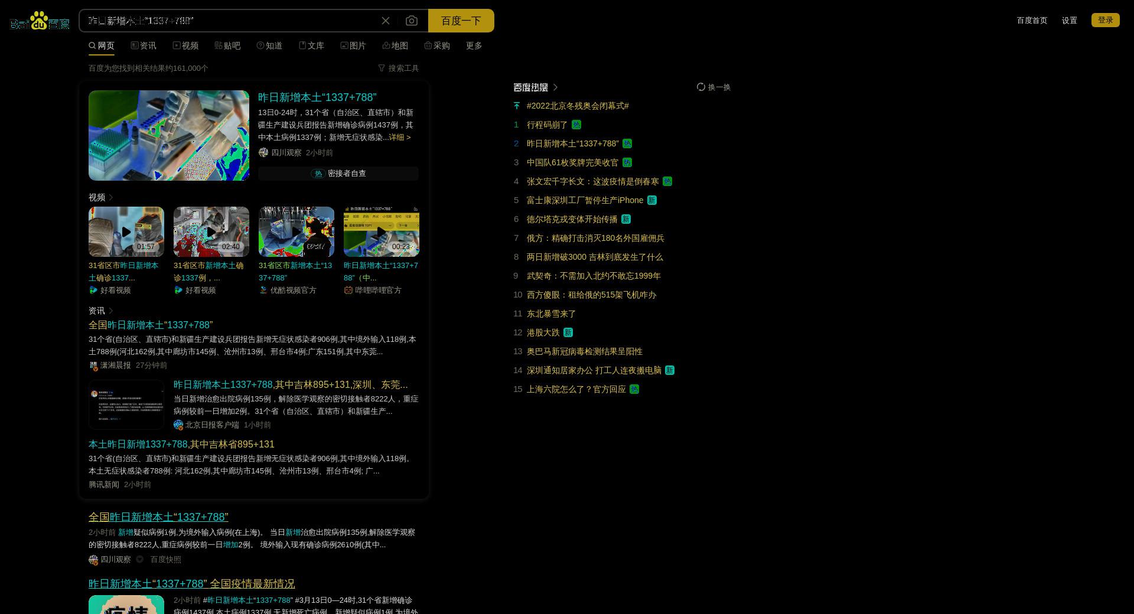The width and height of the screenshot is (1134, 614).
Task: Open hot search 中国队61枚奖牌完美收官
Action: coord(572,162)
